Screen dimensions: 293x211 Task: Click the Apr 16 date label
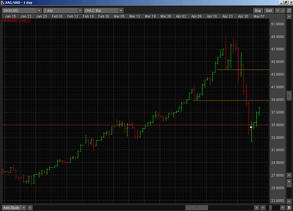(x=212, y=16)
